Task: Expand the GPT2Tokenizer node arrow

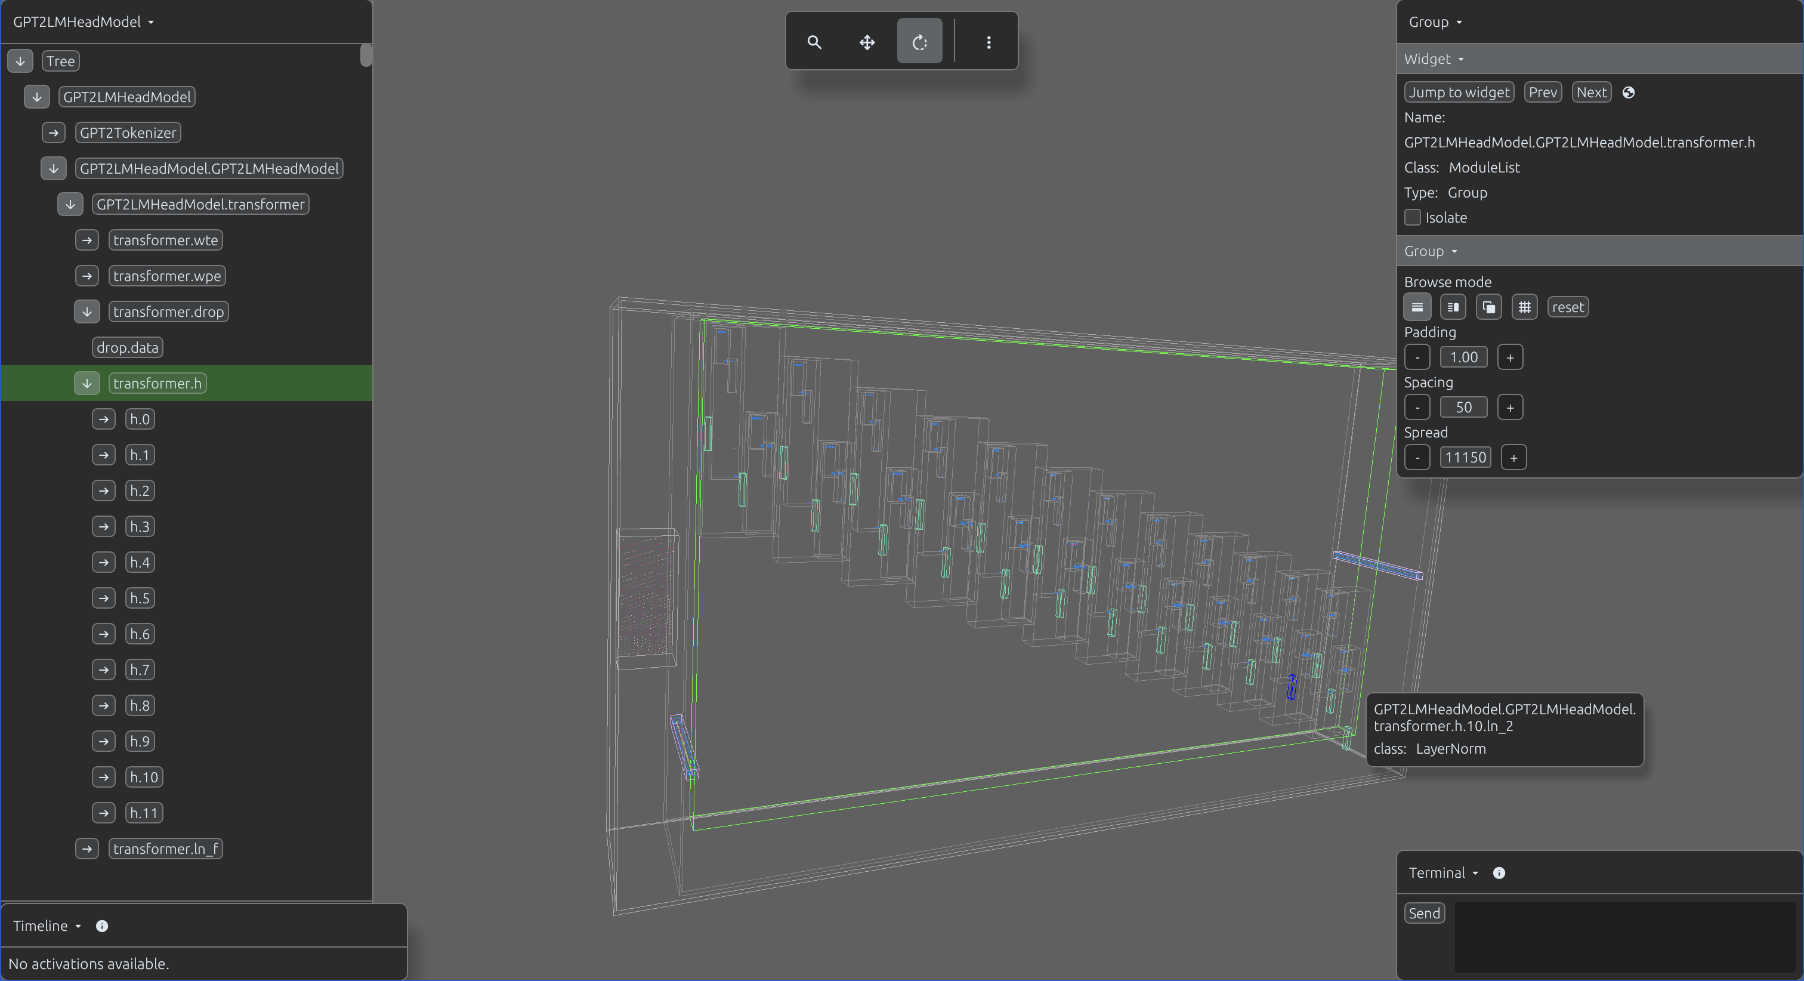Action: [53, 132]
